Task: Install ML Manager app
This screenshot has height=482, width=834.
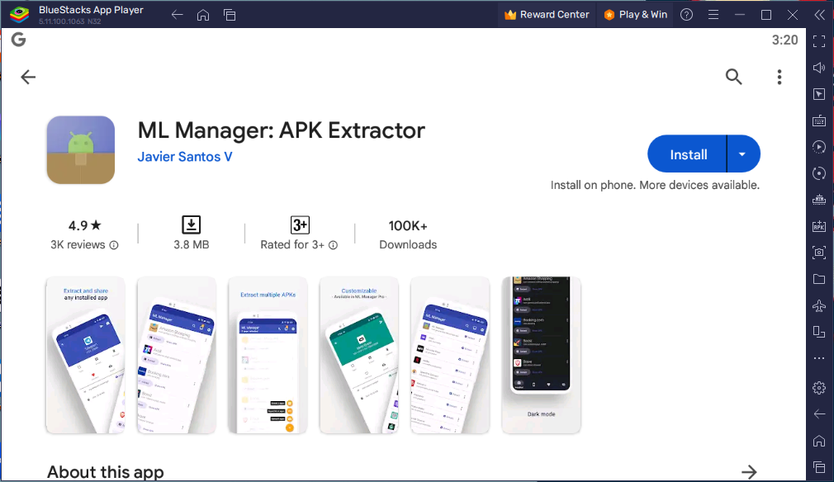Action: (x=687, y=154)
